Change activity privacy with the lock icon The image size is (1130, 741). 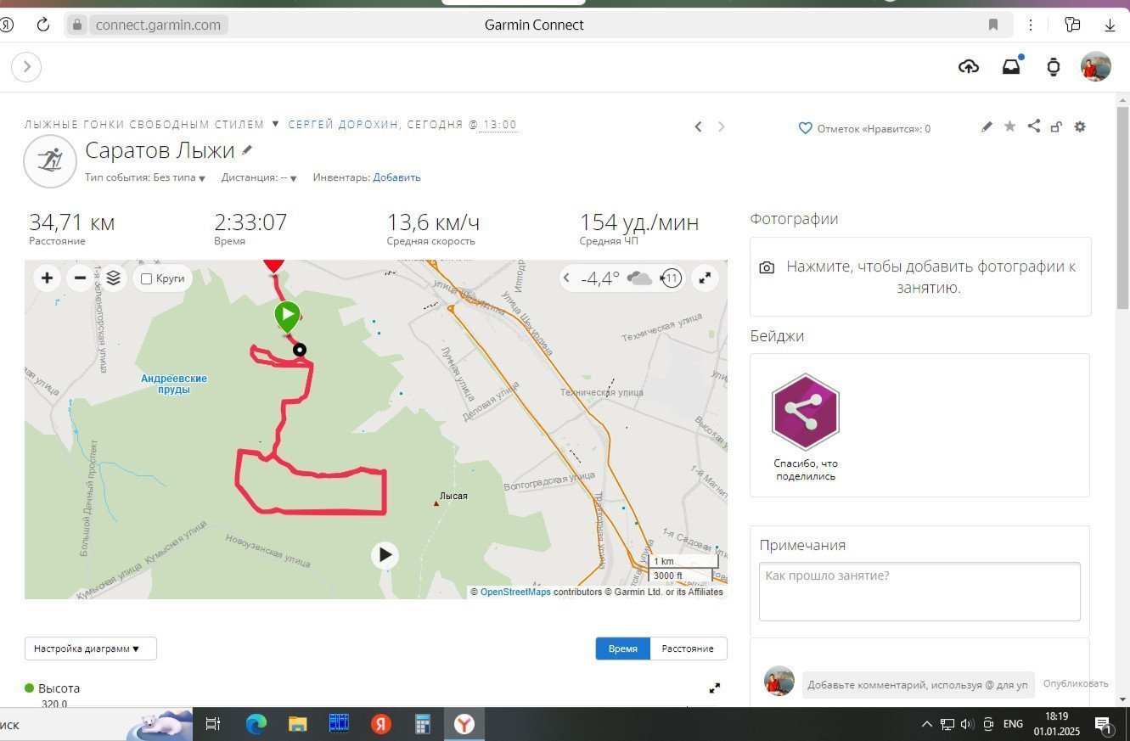coord(1056,126)
